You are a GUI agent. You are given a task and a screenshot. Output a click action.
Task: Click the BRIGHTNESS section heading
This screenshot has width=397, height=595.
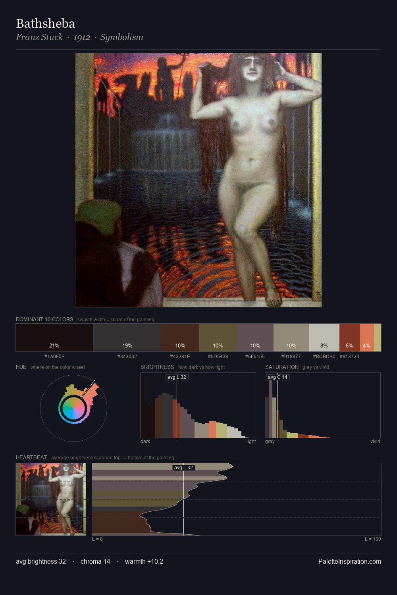157,367
